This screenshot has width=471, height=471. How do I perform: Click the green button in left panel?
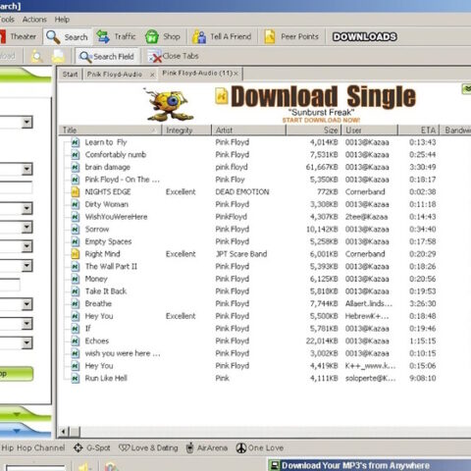coord(17,374)
